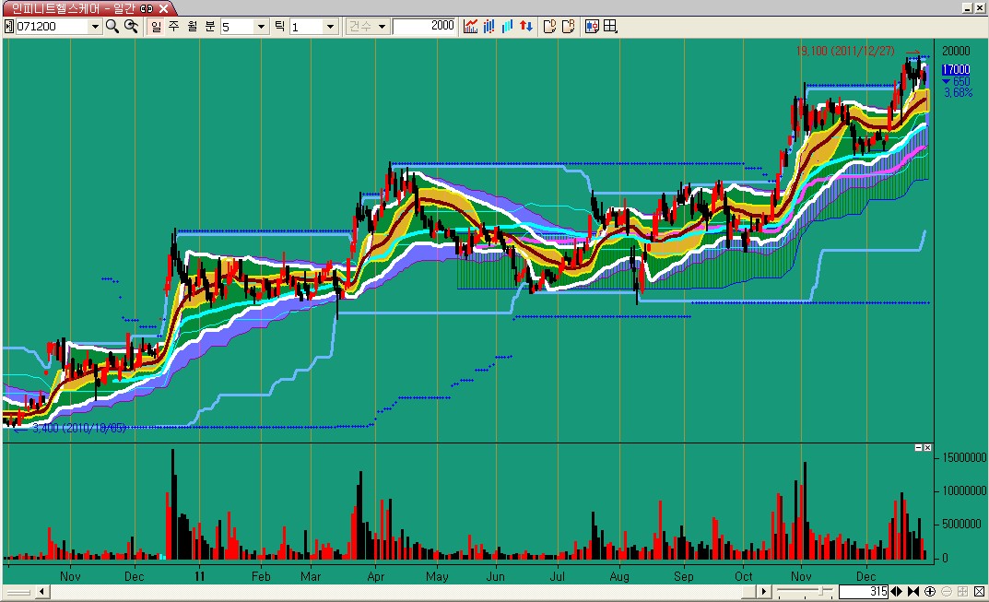Click the red and blue up-down arrows icon
989x602 pixels.
pos(526,27)
